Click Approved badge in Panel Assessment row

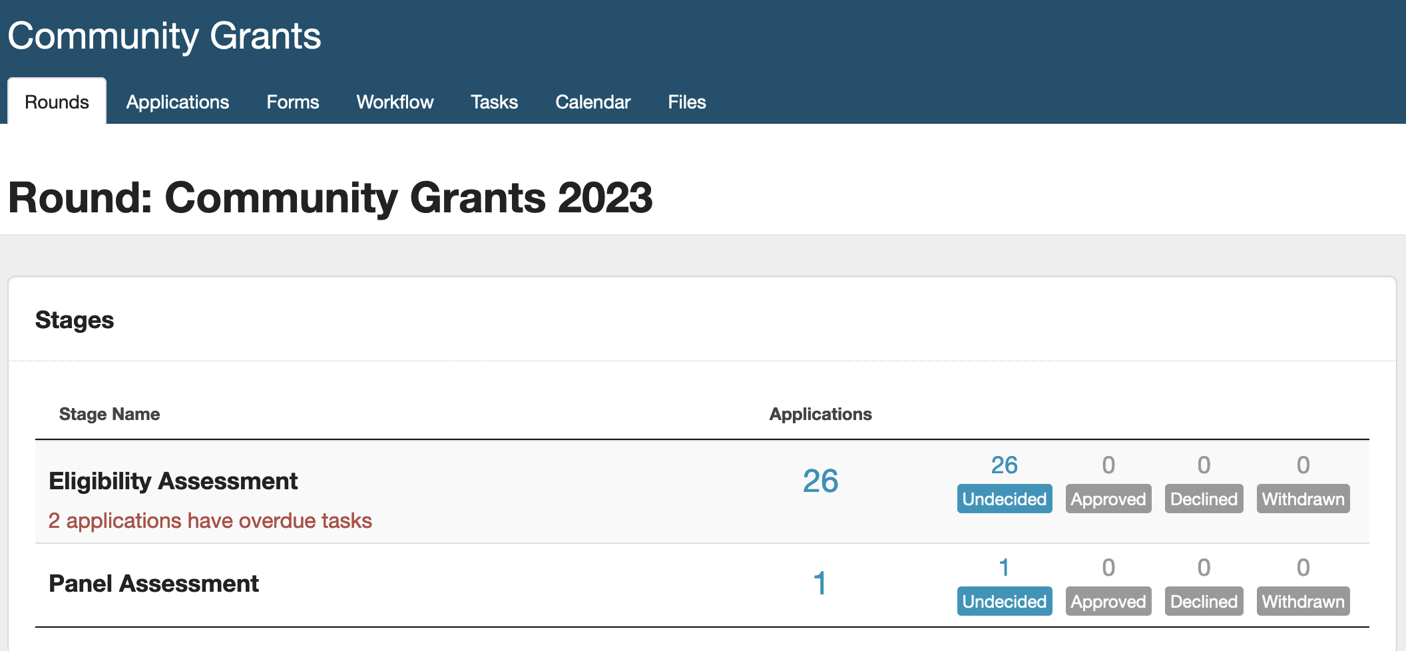tap(1108, 601)
